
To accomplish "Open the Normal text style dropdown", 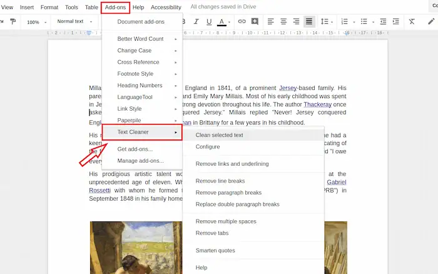I will click(74, 22).
